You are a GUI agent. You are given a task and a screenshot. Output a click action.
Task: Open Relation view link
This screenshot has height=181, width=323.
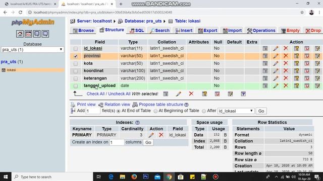117,105
